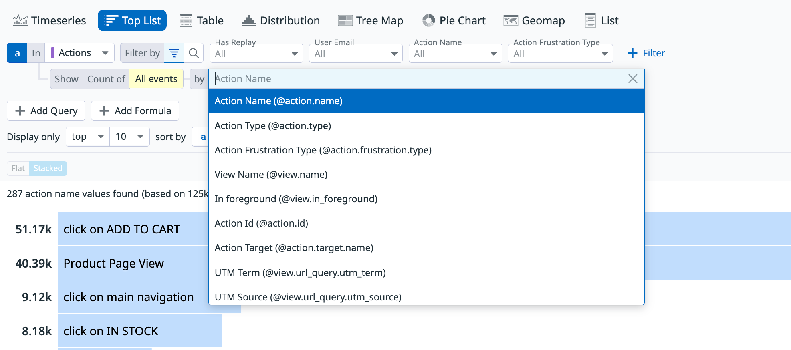The image size is (791, 350).
Task: Select the Geomap visualization
Action: click(x=534, y=20)
